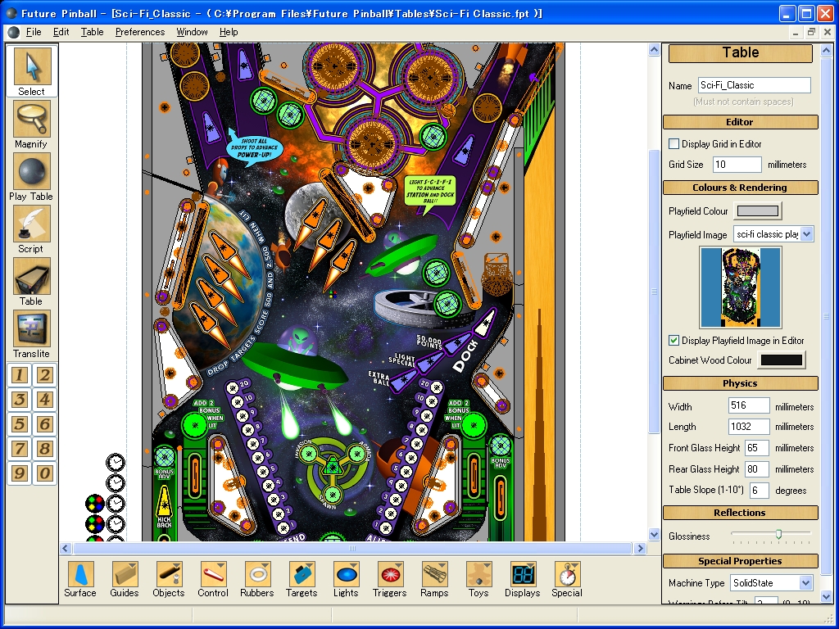Click the Rear Glass Height field
The image size is (839, 629).
point(756,469)
